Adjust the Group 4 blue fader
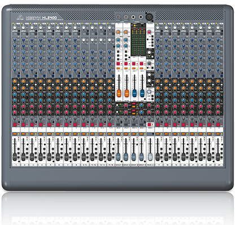 [x=141, y=157]
